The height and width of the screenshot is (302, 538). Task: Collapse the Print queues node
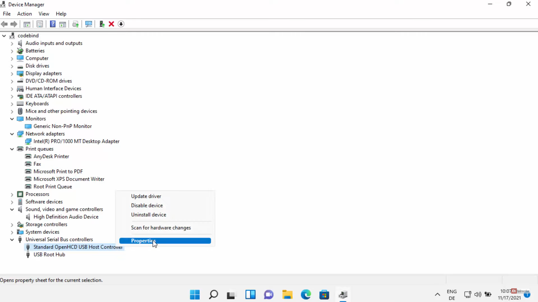coord(12,149)
